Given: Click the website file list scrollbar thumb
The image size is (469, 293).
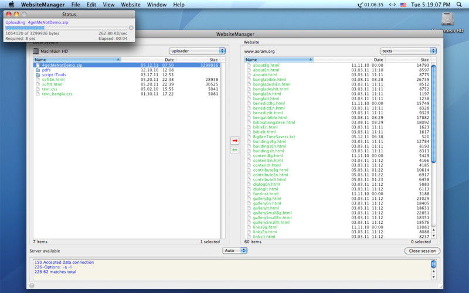Looking at the screenshot, I should 434,114.
